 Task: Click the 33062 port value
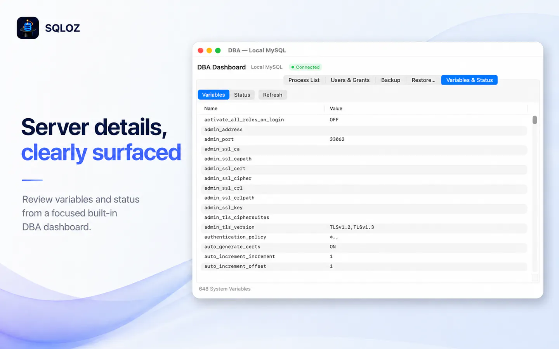(x=337, y=139)
